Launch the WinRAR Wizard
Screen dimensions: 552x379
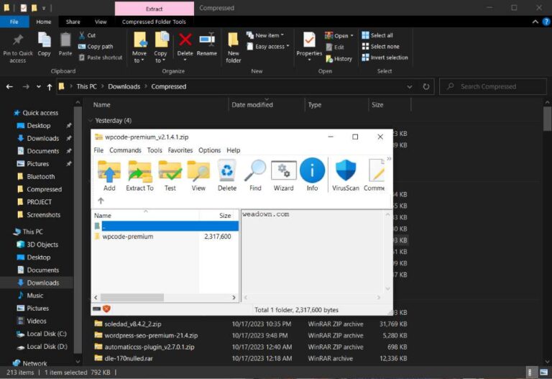pos(284,175)
